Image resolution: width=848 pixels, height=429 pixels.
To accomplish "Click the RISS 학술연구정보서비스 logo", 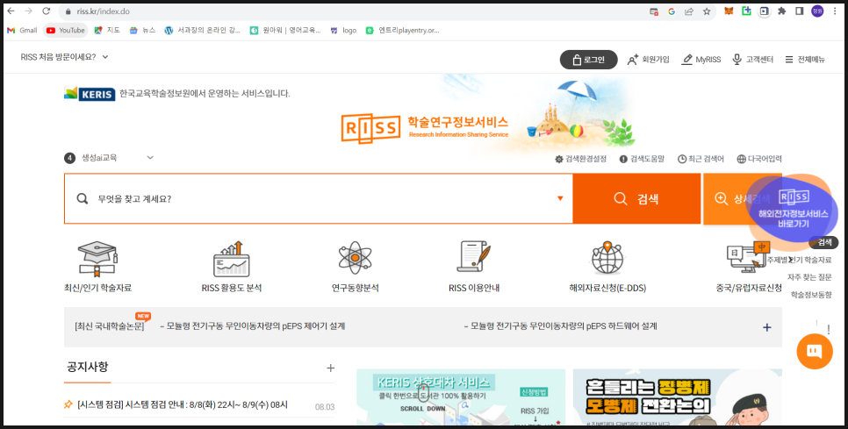I will [425, 128].
